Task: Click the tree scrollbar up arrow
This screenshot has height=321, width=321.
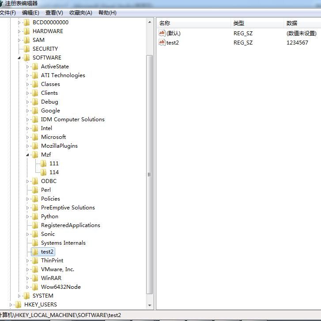Action: [150, 22]
